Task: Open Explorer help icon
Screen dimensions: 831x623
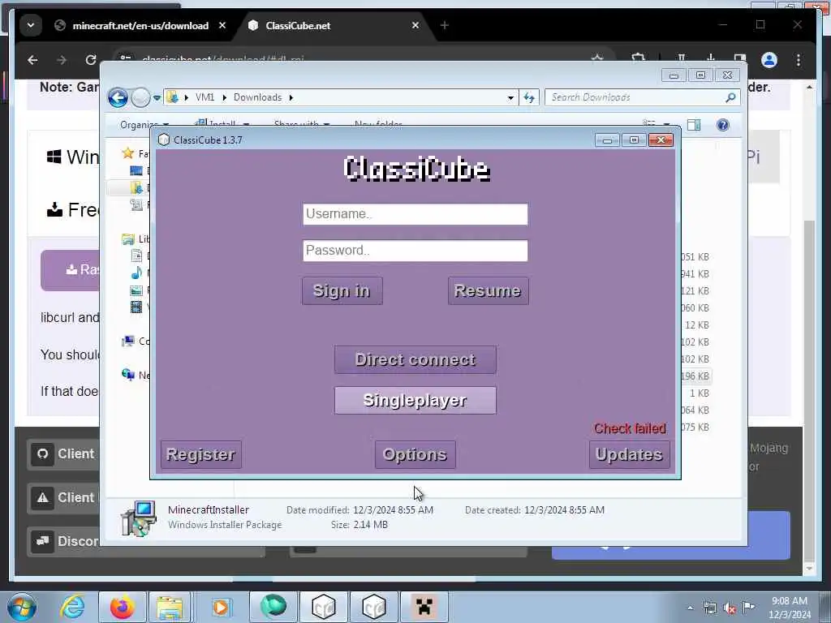Action: (722, 125)
